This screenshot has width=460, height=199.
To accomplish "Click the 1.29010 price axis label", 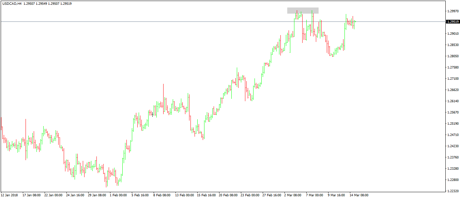I will pos(453,33).
